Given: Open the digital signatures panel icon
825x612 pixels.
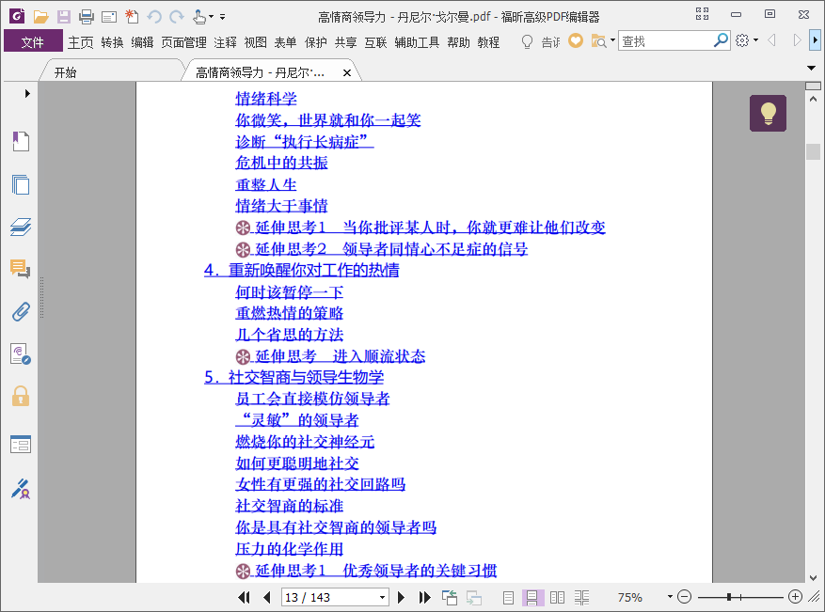Looking at the screenshot, I should pos(21,353).
